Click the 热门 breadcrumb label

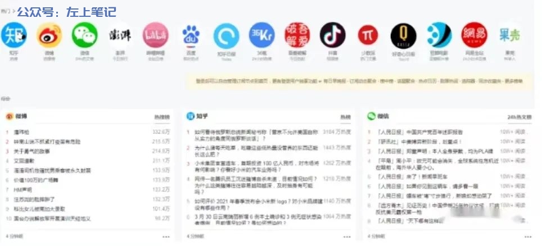pos(6,11)
